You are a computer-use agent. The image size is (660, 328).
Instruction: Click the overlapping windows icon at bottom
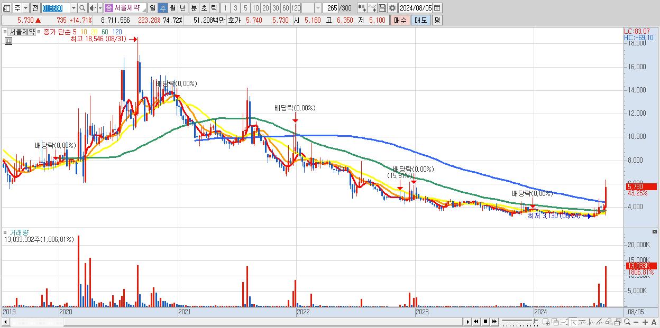tap(555, 322)
